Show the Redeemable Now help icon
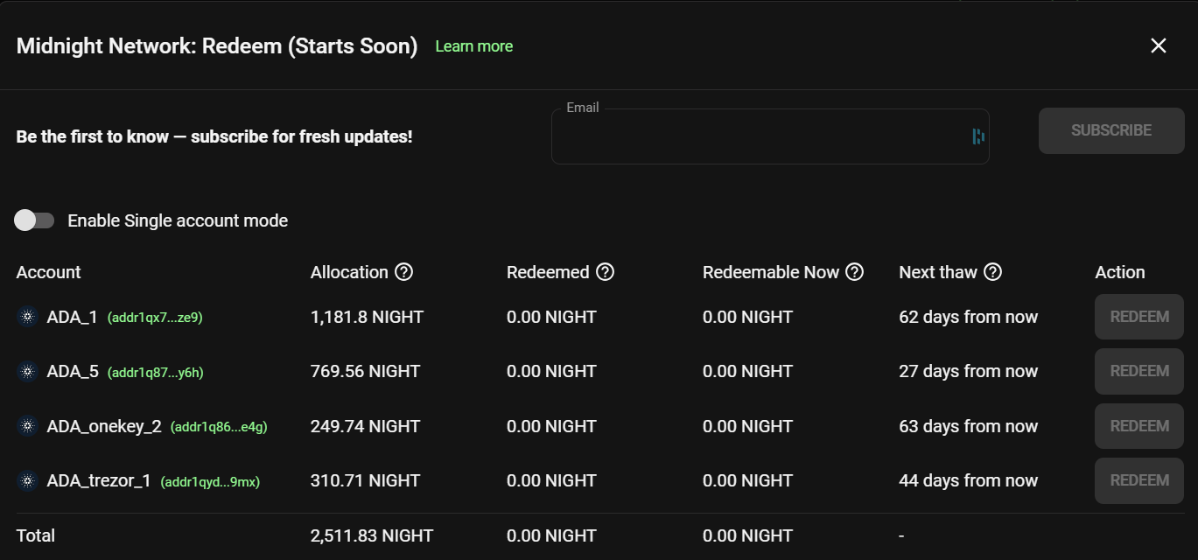Image resolution: width=1198 pixels, height=560 pixels. [x=854, y=272]
